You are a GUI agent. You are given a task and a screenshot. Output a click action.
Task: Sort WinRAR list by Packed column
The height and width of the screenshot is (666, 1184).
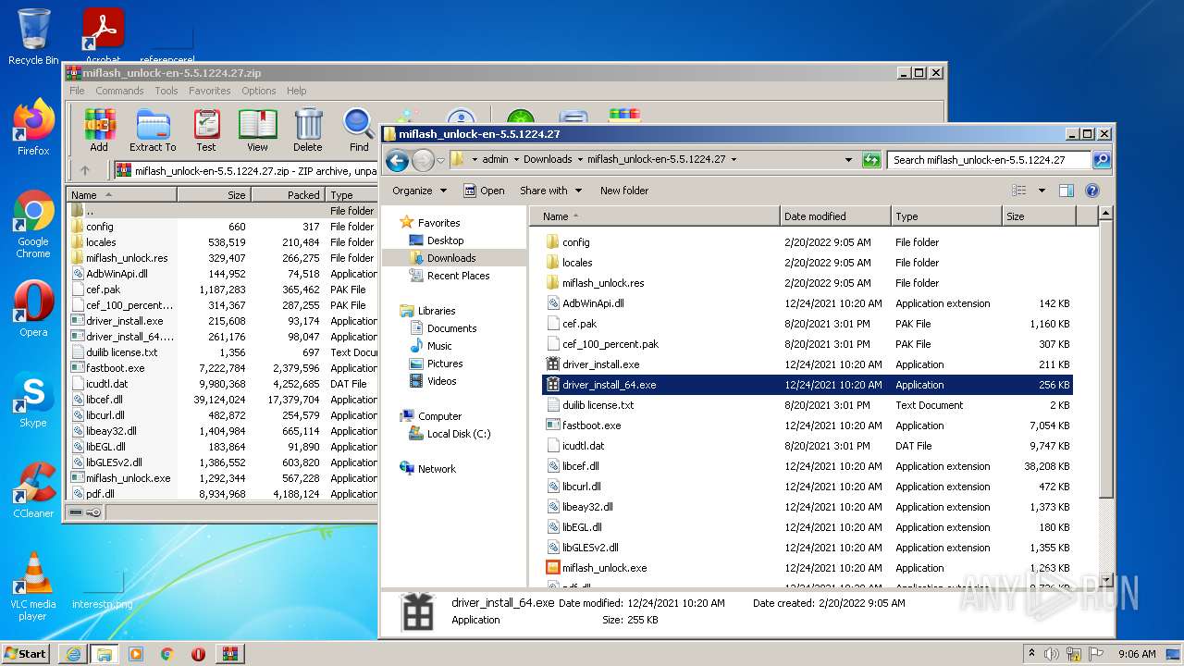pos(289,195)
